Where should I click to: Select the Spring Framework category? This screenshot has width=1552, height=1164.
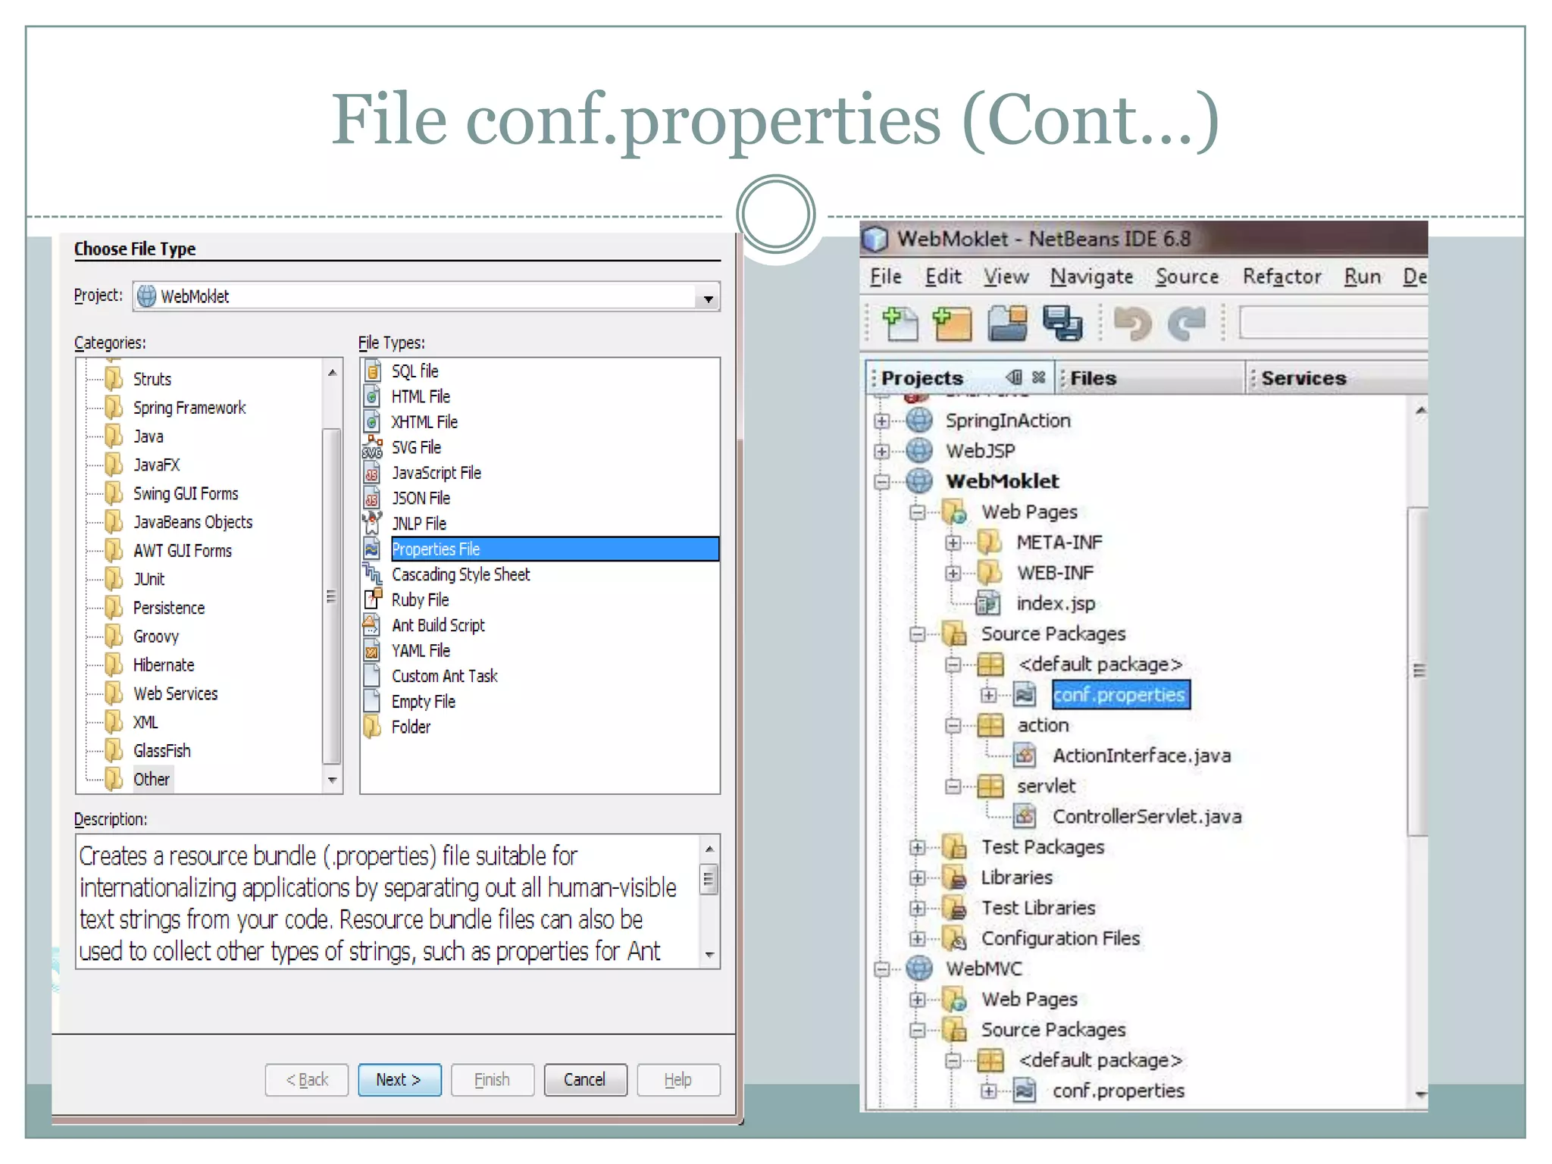189,408
